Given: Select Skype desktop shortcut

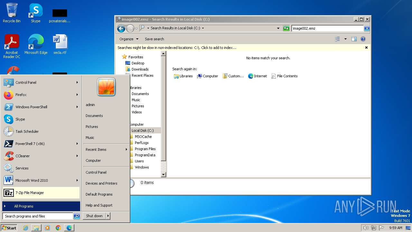Looking at the screenshot, I should click(35, 13).
